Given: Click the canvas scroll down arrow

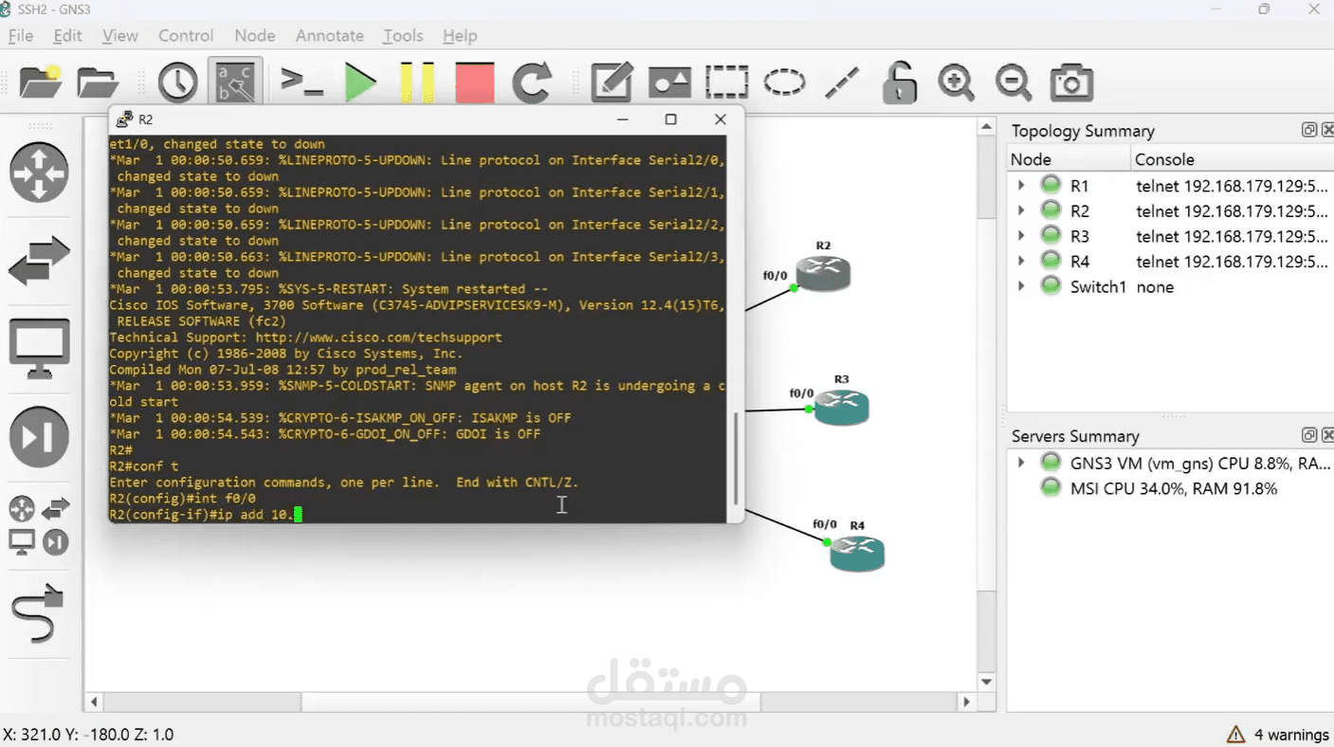Looking at the screenshot, I should pos(986,682).
